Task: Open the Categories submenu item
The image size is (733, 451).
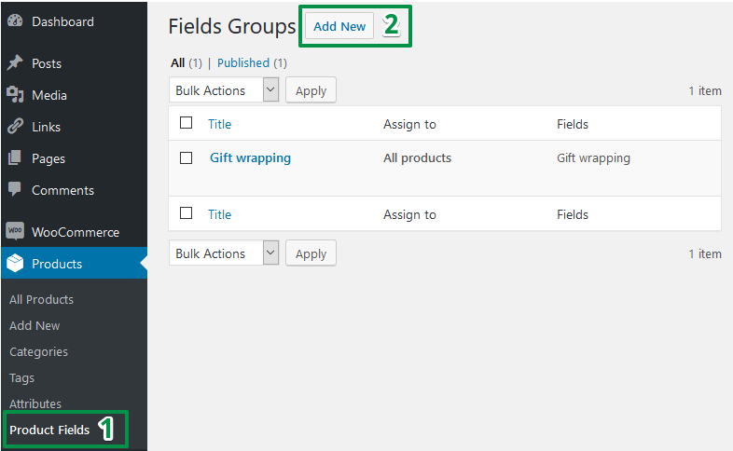Action: click(x=38, y=351)
